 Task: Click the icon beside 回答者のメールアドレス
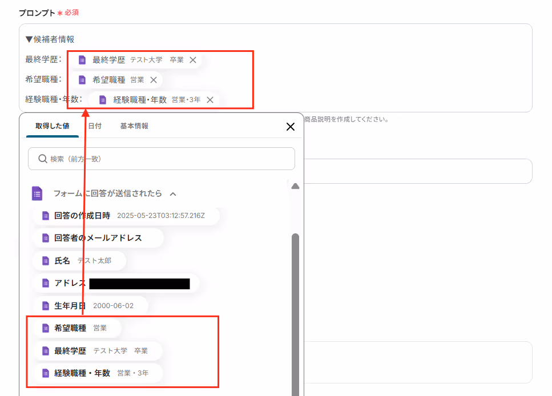(x=46, y=238)
